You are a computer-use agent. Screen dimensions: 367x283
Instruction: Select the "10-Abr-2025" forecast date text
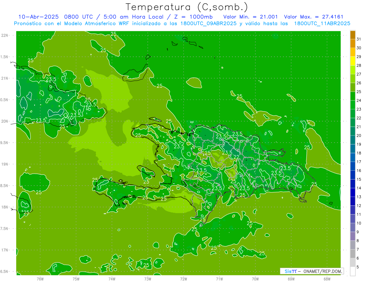38,17
